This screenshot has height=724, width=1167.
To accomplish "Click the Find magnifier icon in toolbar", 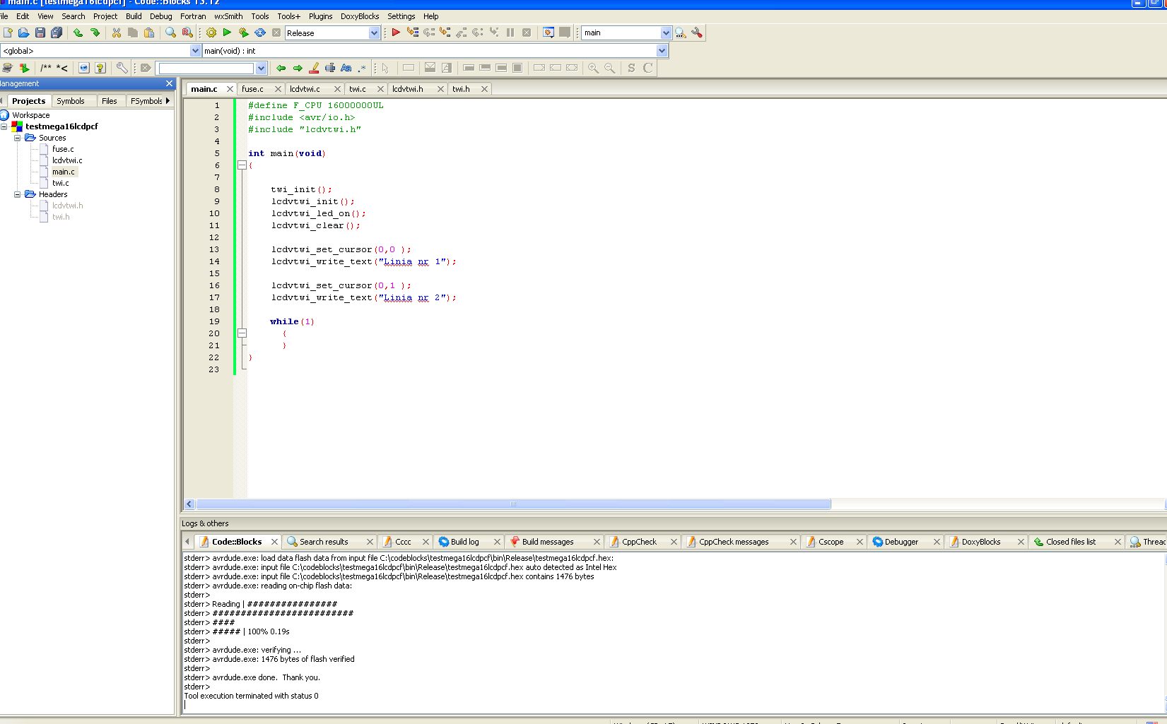I will [x=170, y=32].
